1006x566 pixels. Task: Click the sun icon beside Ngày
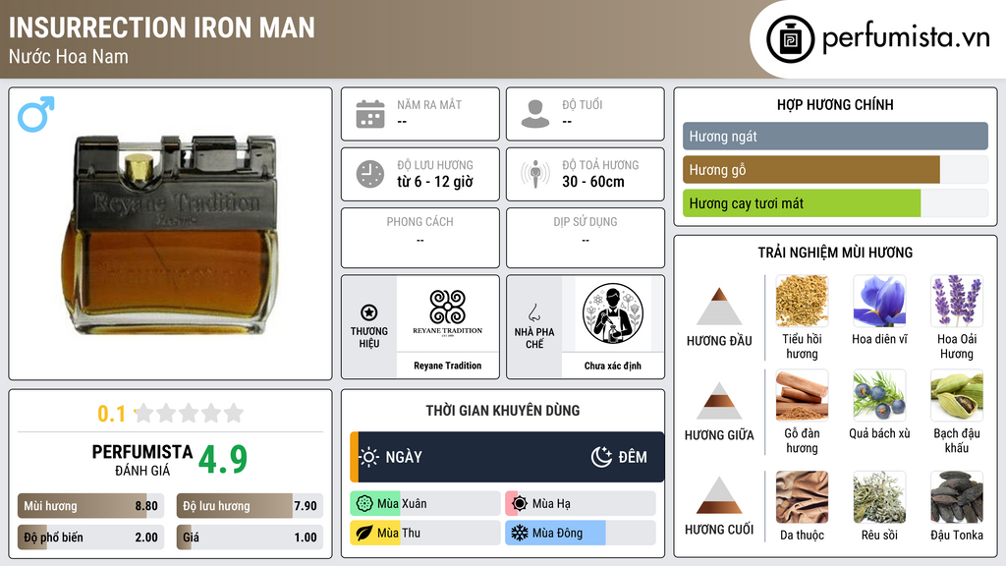point(368,457)
